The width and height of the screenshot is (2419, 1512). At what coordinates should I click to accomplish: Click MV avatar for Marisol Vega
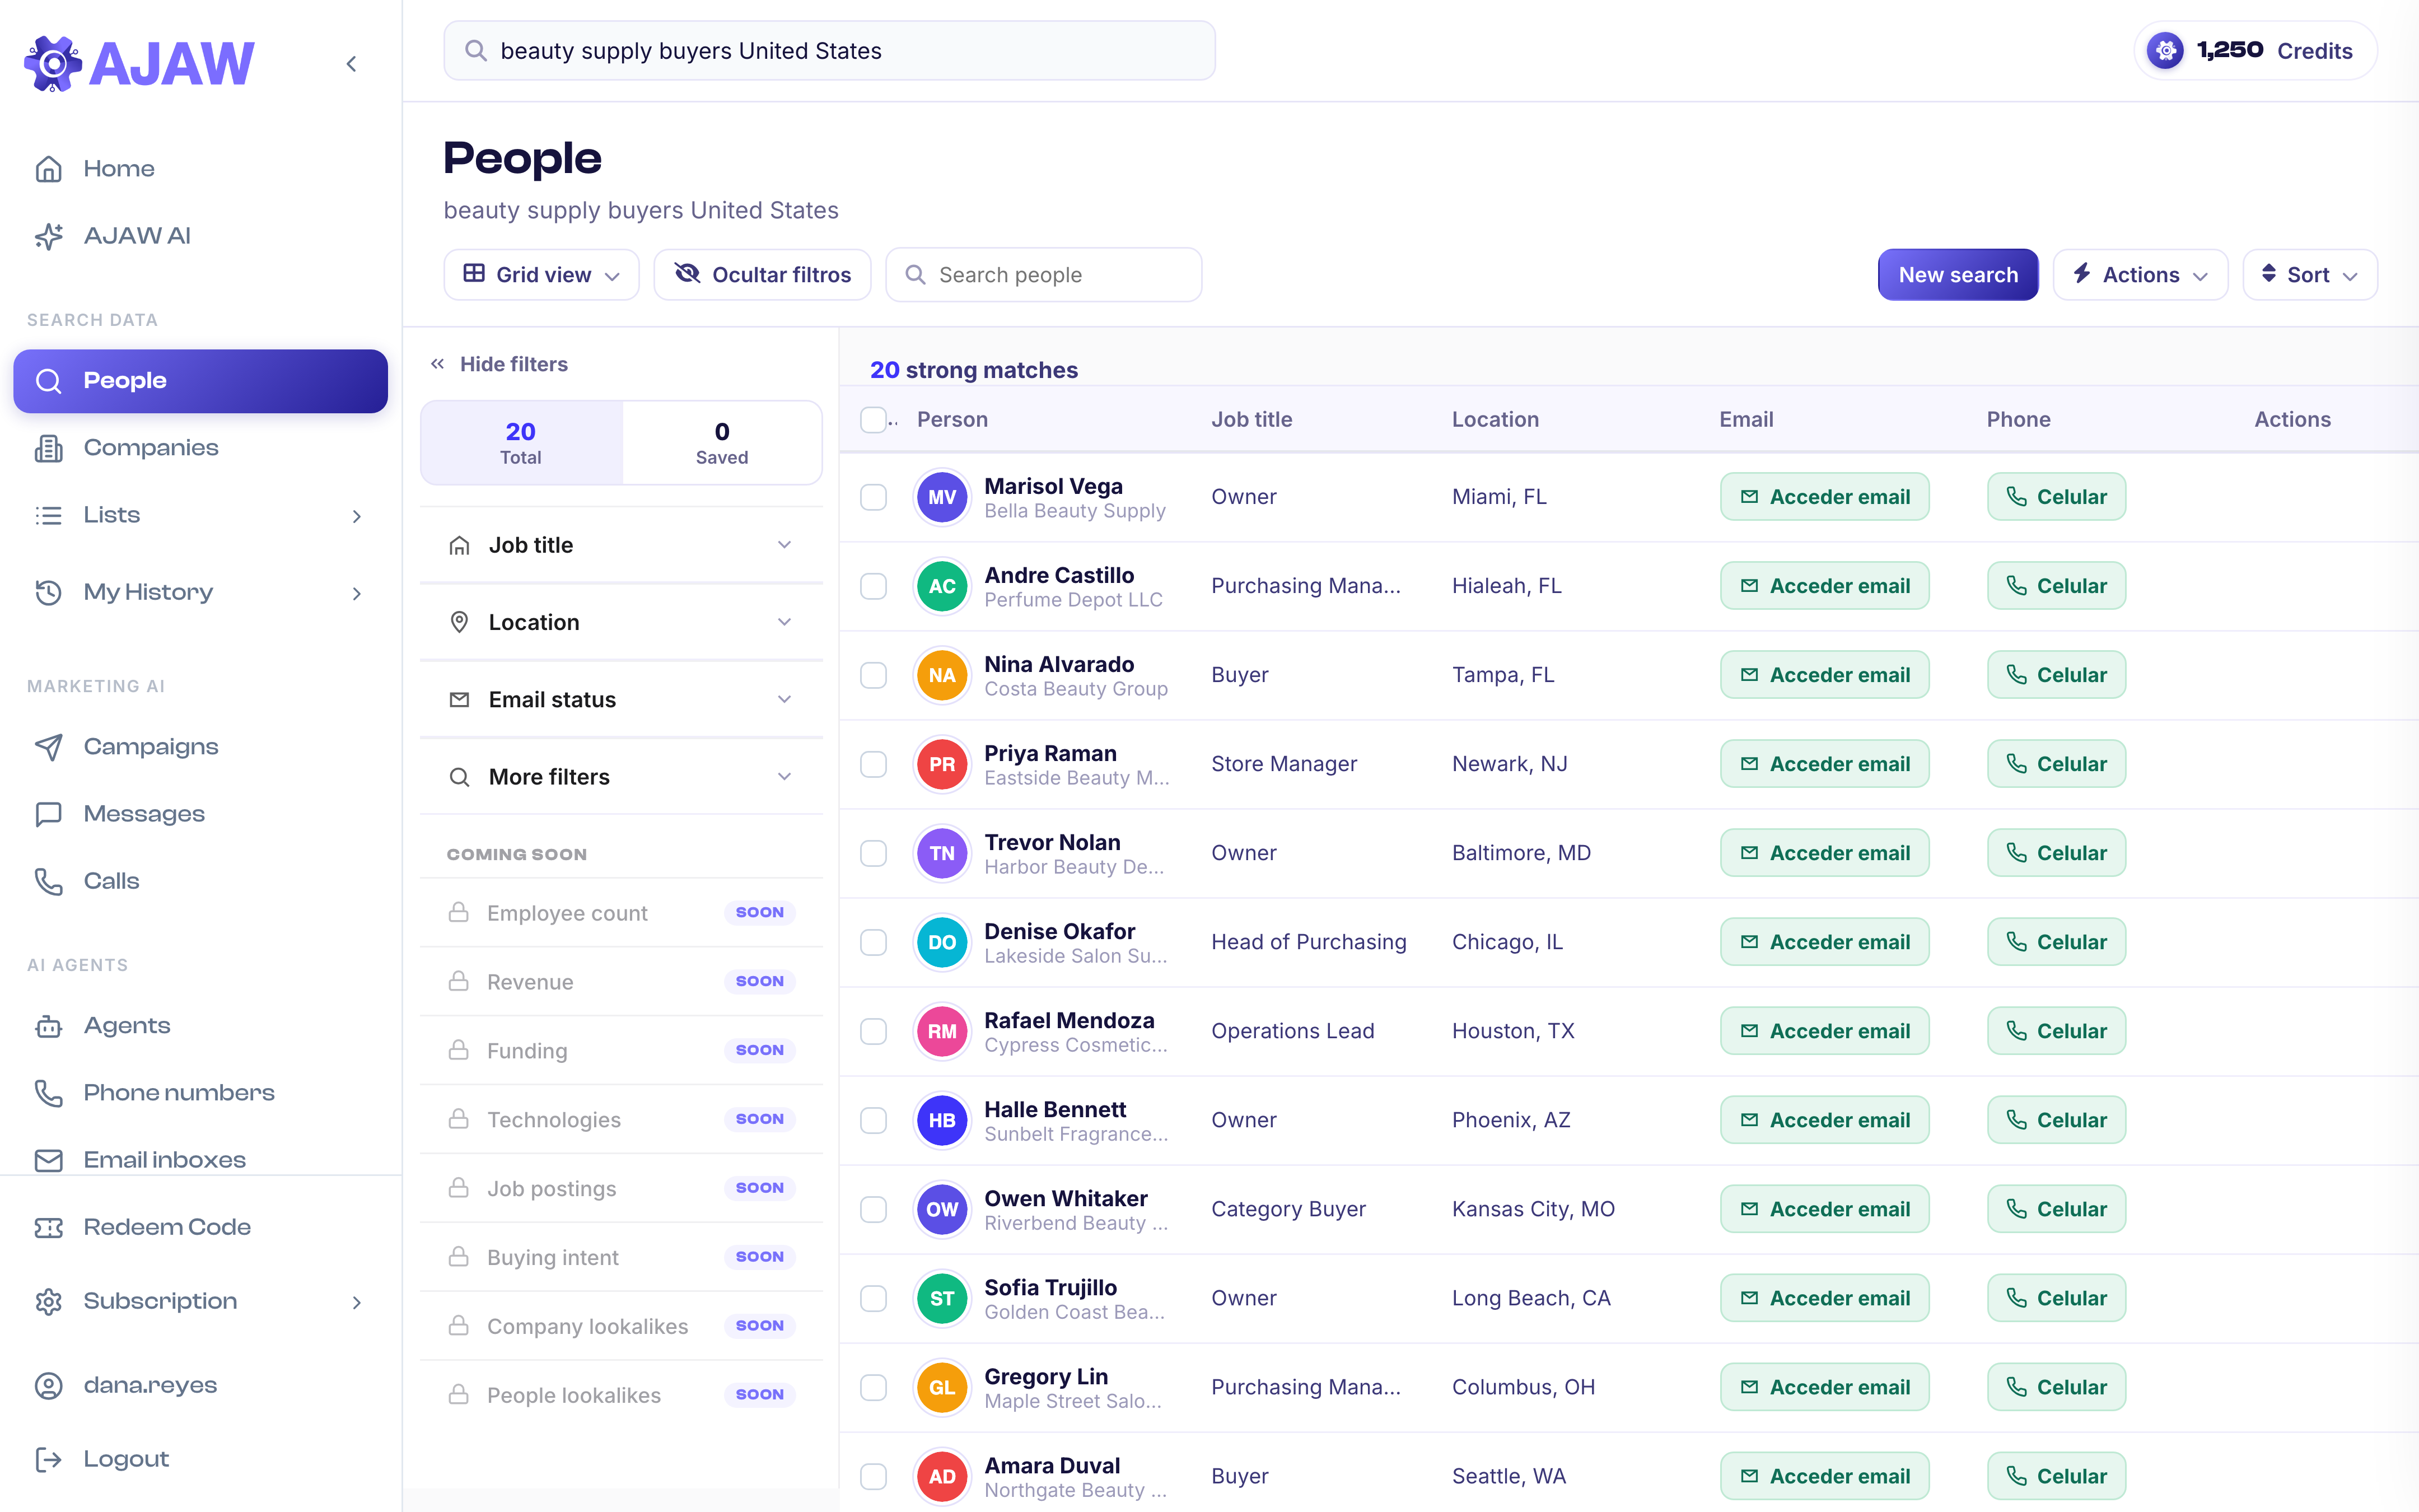tap(942, 497)
